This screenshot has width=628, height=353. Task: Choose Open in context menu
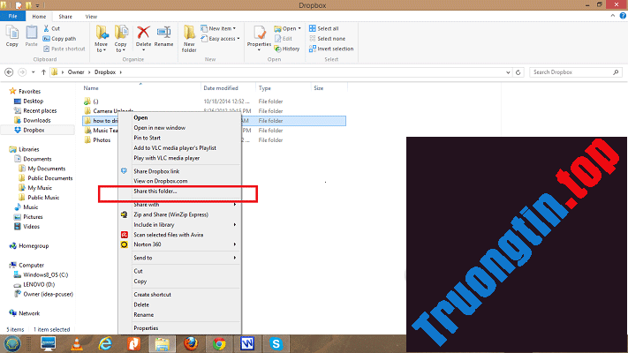(140, 117)
